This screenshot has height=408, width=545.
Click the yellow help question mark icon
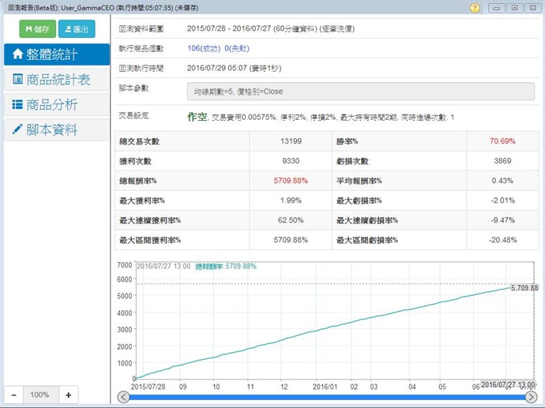475,8
